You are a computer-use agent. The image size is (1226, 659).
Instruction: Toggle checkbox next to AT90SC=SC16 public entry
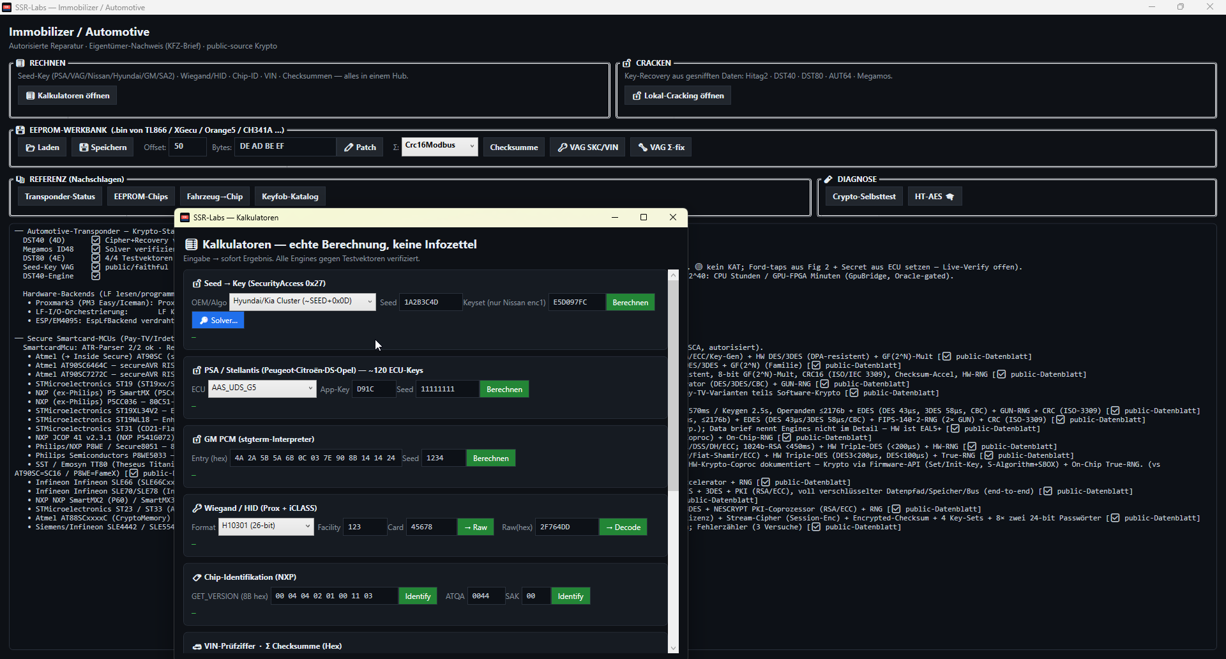click(x=133, y=474)
